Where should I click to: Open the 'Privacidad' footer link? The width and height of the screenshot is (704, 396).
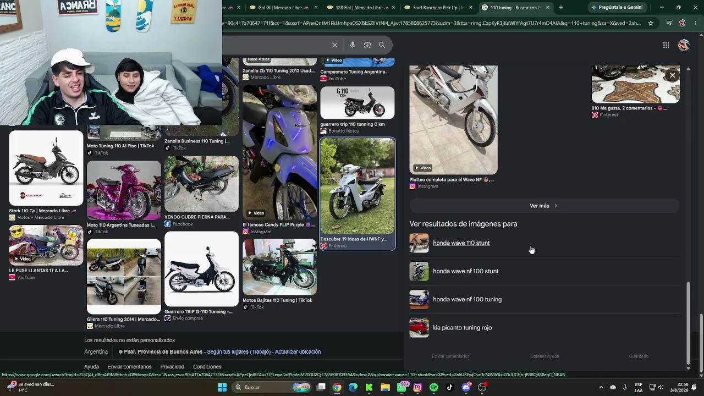(172, 367)
